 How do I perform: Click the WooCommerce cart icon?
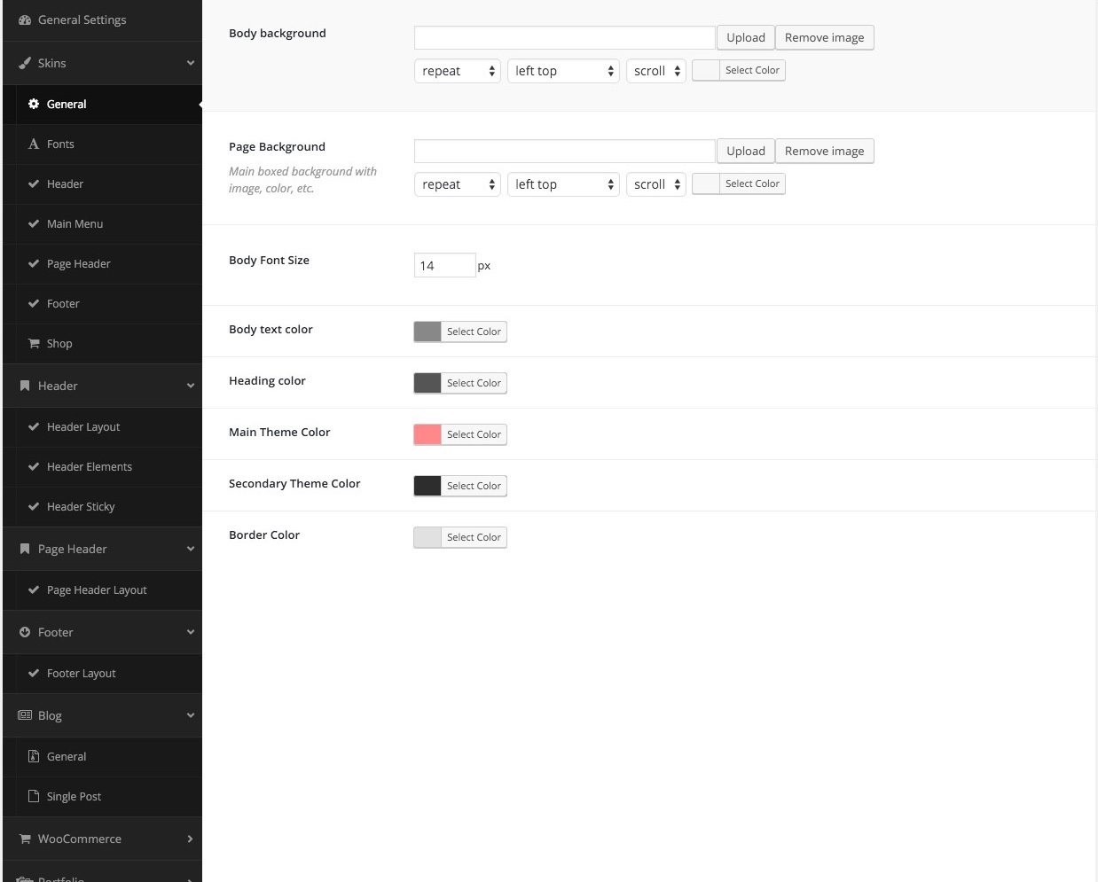pyautogui.click(x=25, y=839)
